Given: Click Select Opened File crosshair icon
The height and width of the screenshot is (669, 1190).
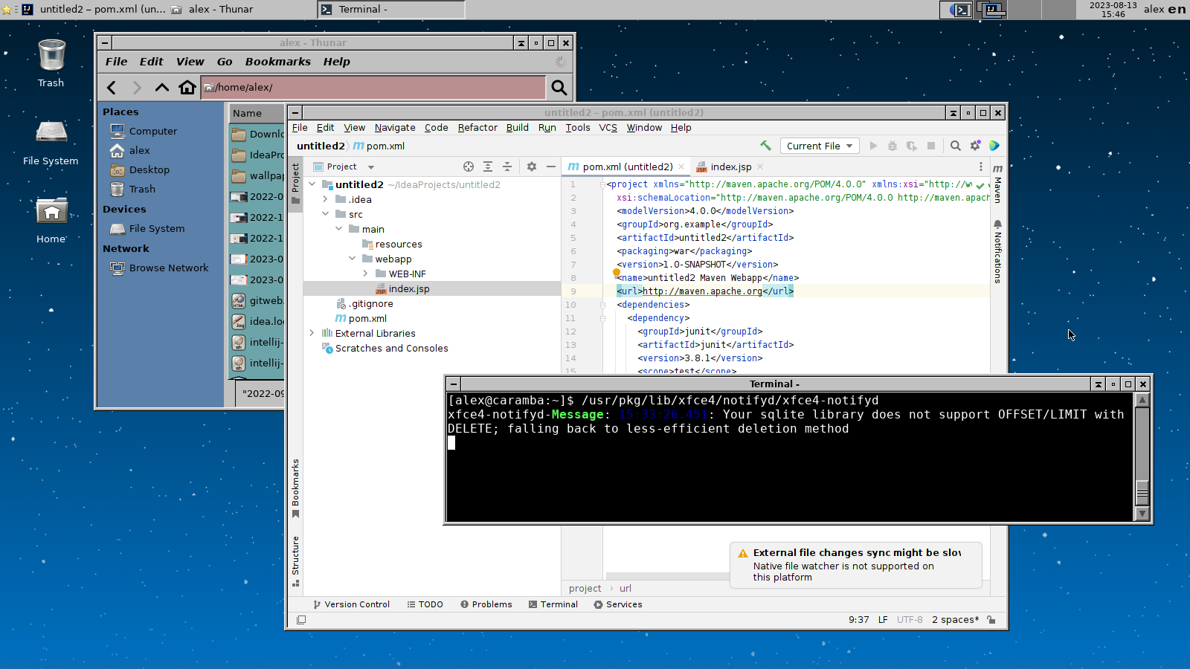Looking at the screenshot, I should 469,167.
